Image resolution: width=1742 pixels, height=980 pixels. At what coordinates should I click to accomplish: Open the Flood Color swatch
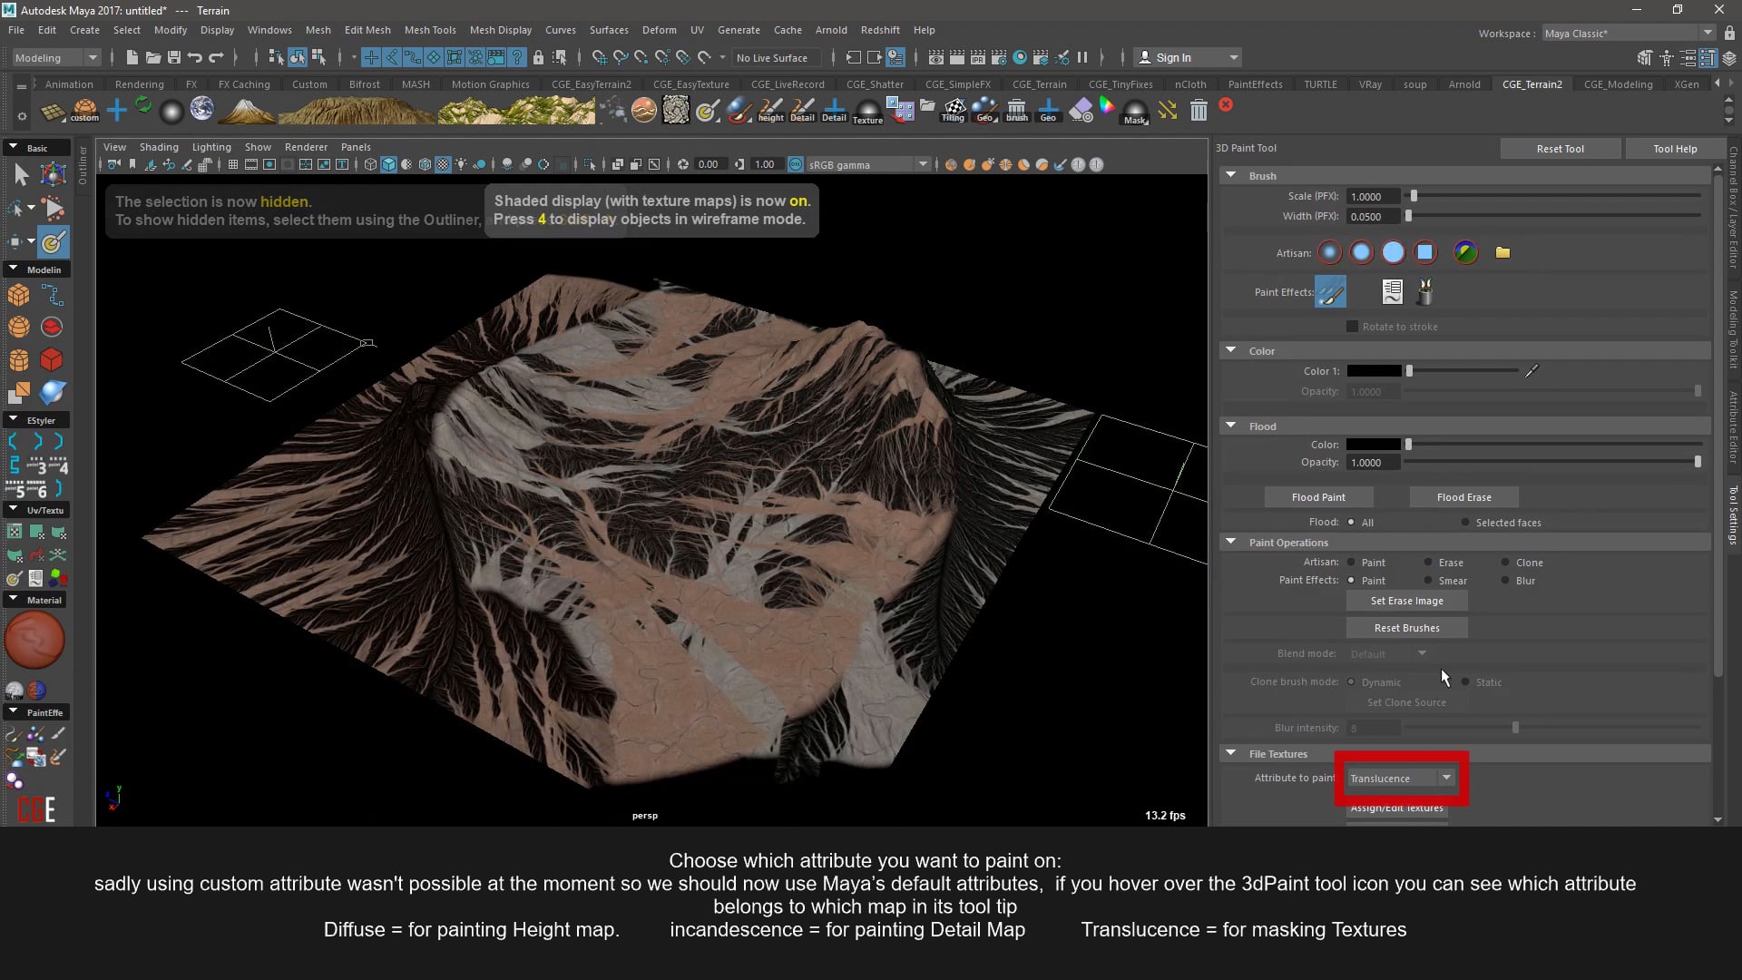[1373, 445]
